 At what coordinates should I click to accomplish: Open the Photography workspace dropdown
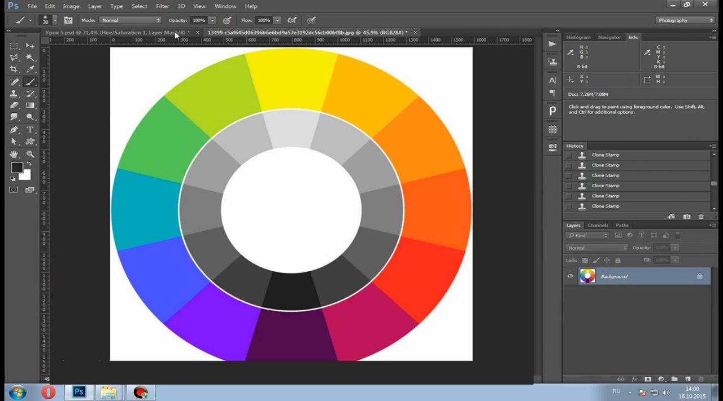(x=686, y=20)
